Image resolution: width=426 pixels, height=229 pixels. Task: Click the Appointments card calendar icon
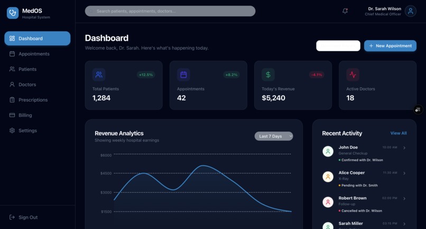[183, 74]
